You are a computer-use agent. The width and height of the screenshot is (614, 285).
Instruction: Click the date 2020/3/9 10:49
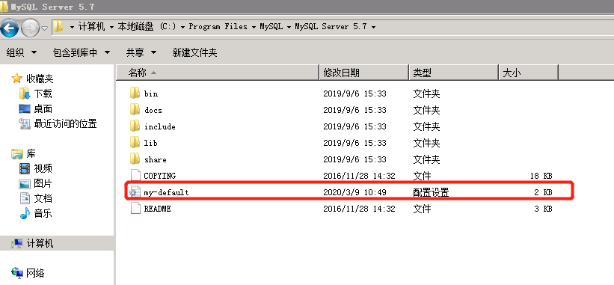click(354, 192)
